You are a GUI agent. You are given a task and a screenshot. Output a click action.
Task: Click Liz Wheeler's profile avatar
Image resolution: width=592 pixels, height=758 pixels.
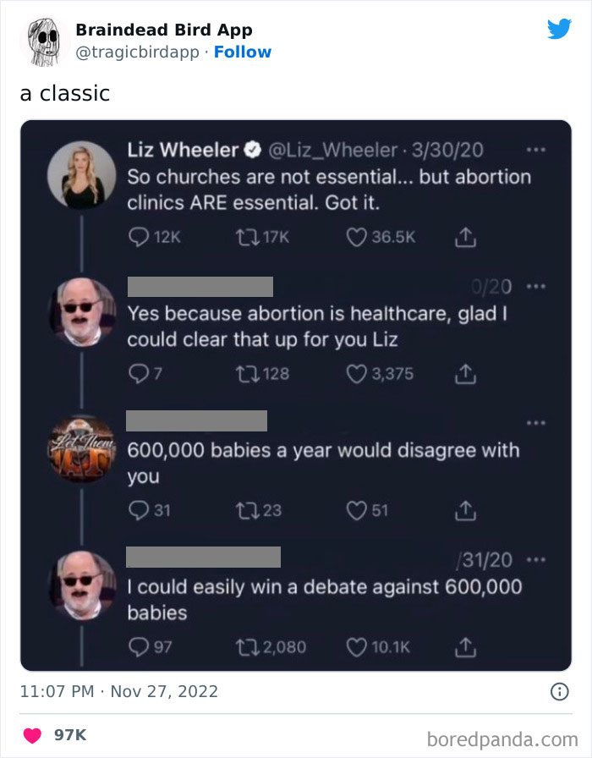[x=81, y=174]
